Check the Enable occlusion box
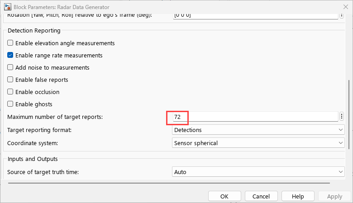This screenshot has width=353, height=203. click(x=10, y=92)
